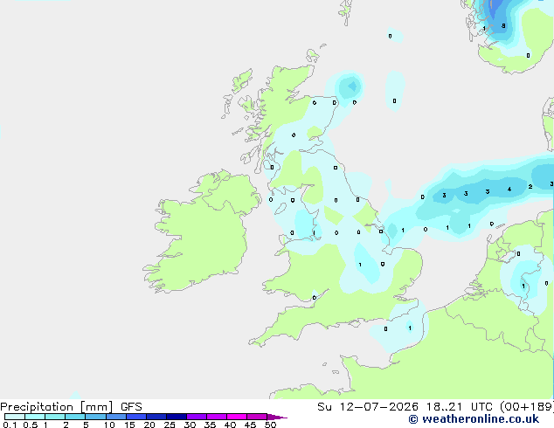Click the '10' legend scale value
This screenshot has height=428, width=554.
coord(109,425)
